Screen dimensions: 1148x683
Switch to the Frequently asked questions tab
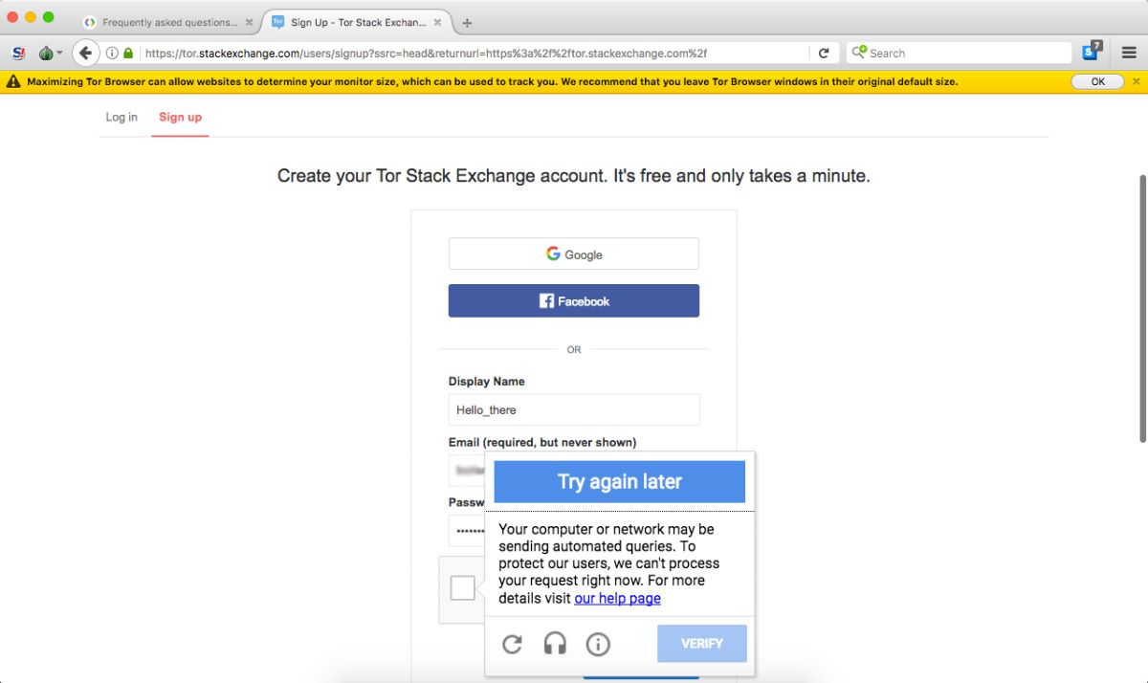(168, 22)
